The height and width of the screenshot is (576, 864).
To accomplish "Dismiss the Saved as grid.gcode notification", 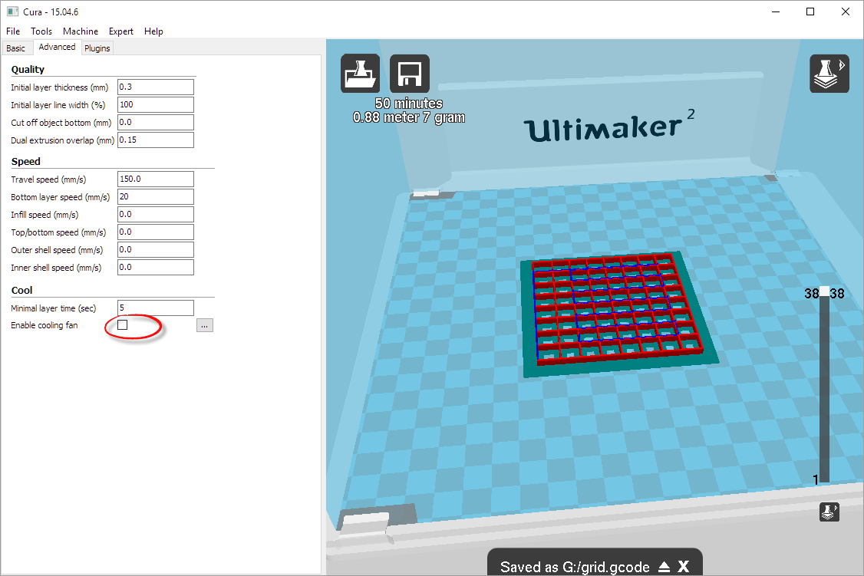I will (683, 568).
